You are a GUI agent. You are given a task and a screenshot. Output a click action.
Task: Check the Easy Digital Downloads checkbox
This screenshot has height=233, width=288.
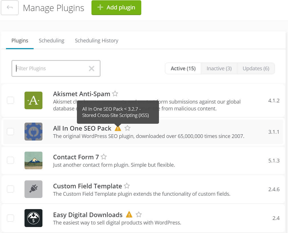tap(11, 218)
